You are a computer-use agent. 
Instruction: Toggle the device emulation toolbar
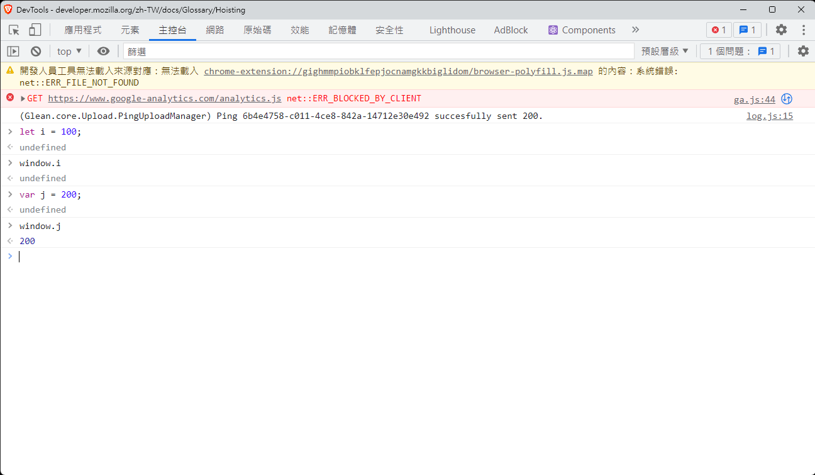click(35, 30)
